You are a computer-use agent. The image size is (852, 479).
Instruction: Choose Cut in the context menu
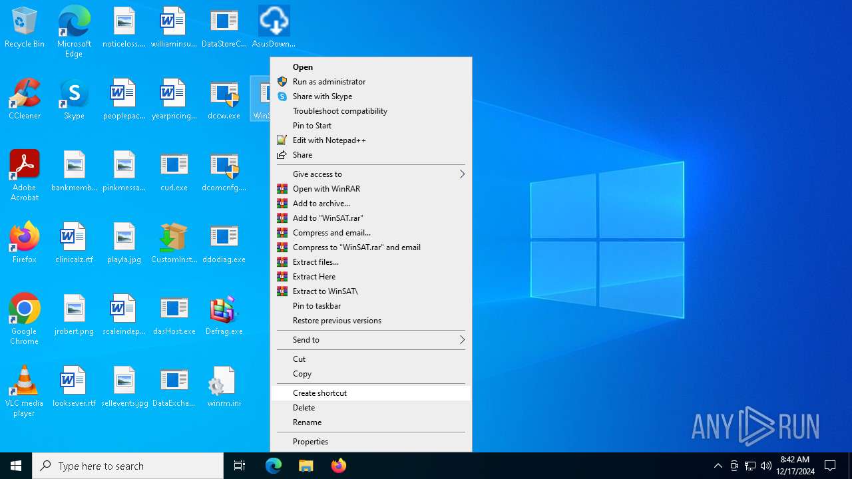tap(371, 359)
